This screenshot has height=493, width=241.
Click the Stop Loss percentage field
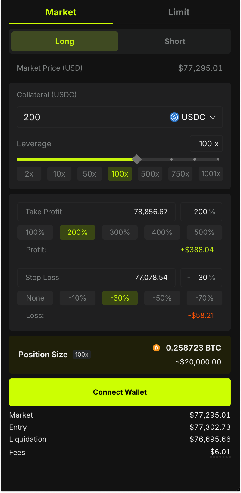201,278
